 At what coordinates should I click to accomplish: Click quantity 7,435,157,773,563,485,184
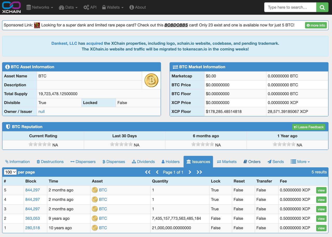tap(176, 218)
